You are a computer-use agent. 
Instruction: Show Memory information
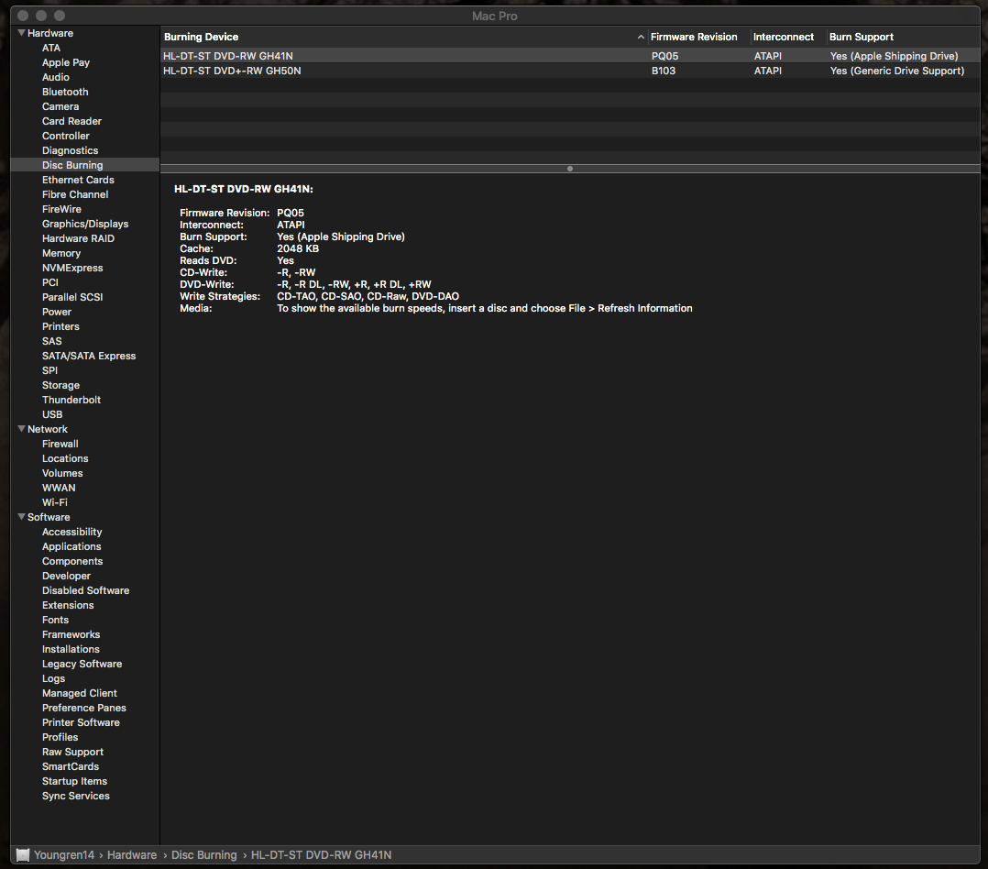(x=61, y=253)
